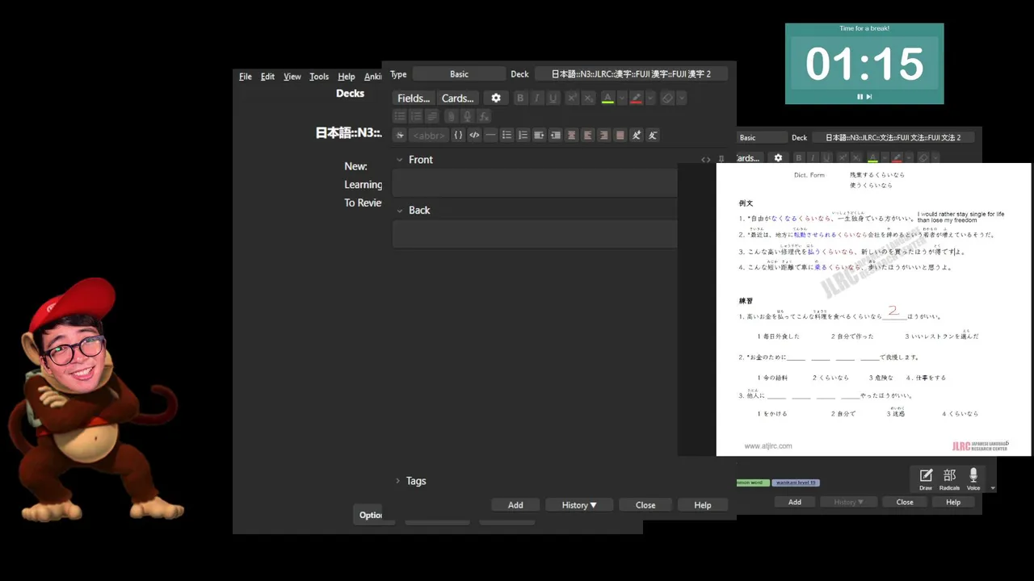Image resolution: width=1034 pixels, height=581 pixels.
Task: Toggle bold formatting in front Add window
Action: (520, 98)
